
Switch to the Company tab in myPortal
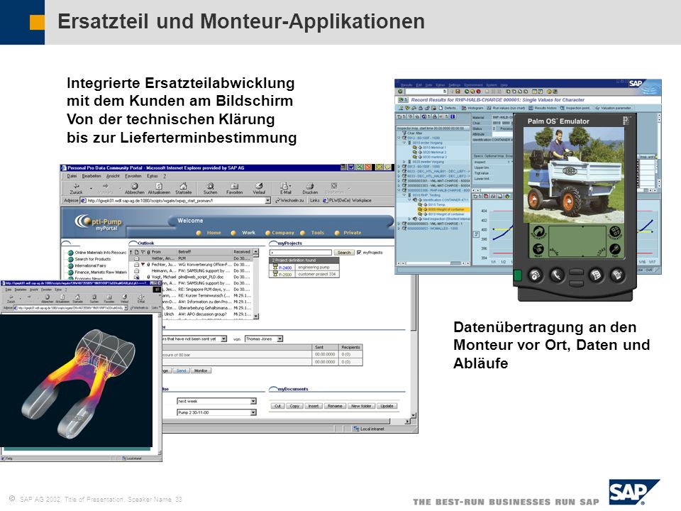click(x=283, y=233)
